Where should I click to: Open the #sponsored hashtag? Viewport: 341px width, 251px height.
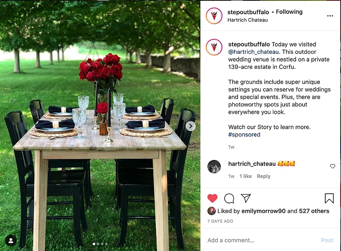point(244,135)
